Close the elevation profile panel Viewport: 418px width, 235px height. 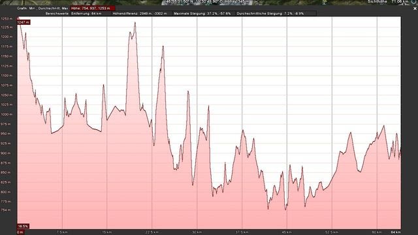pos(415,8)
